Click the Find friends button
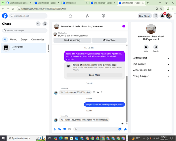This screenshot has height=141, width=176. pos(145,16)
